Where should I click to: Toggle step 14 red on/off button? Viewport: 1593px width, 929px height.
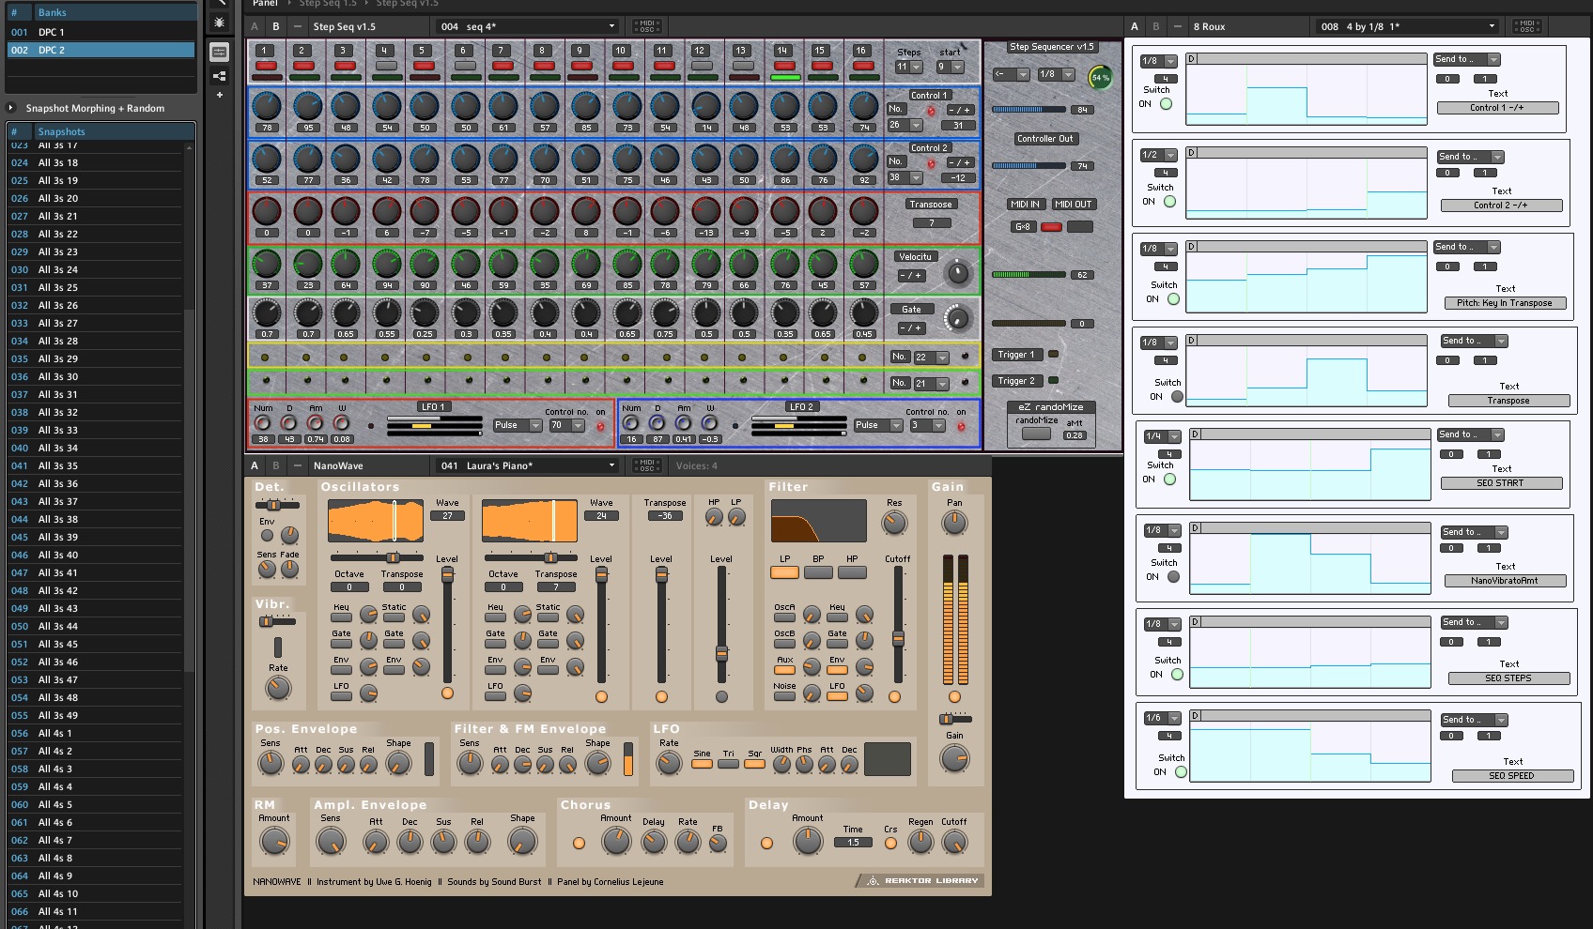pos(784,67)
